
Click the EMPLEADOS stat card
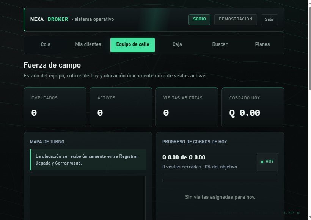[x=55, y=107]
